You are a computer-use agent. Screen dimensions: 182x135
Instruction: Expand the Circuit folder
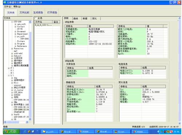(x=15, y=27)
